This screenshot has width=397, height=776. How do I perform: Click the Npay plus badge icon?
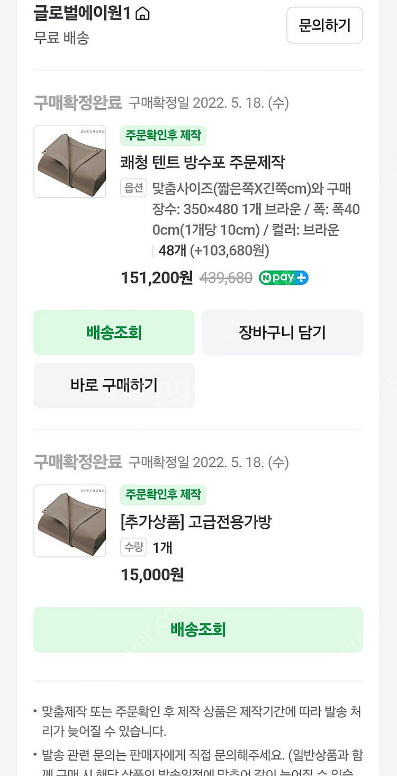284,278
